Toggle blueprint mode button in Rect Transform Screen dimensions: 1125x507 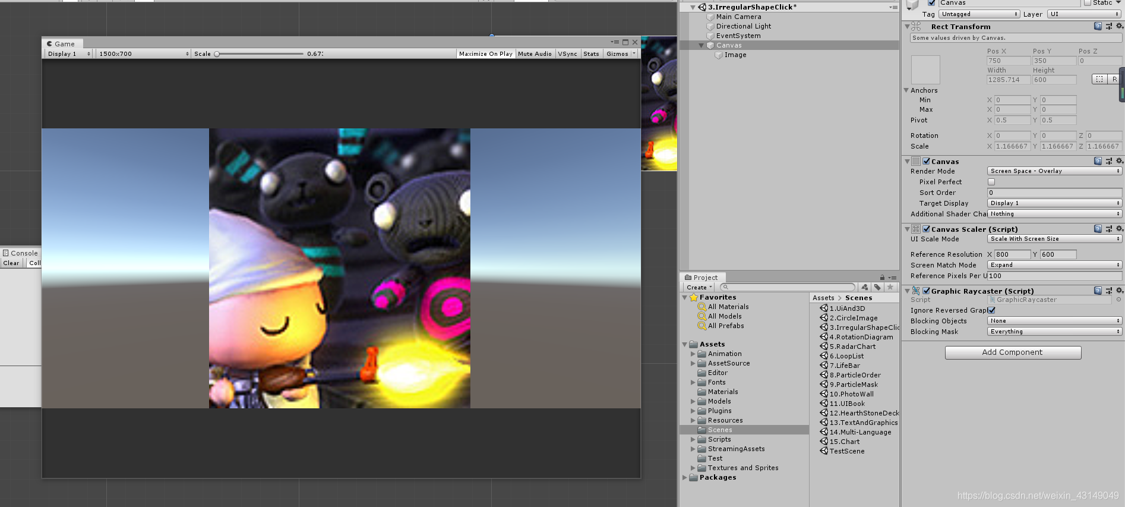pyautogui.click(x=1099, y=79)
